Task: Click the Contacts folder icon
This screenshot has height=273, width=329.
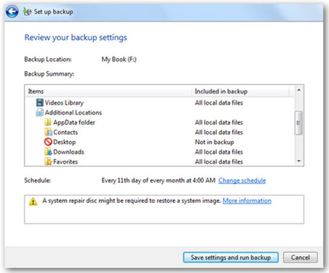Action: click(x=48, y=132)
